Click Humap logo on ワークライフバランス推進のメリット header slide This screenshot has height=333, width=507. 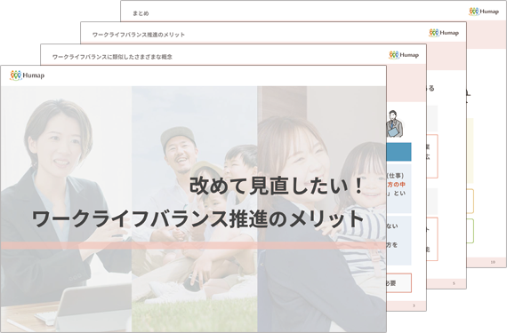click(444, 33)
